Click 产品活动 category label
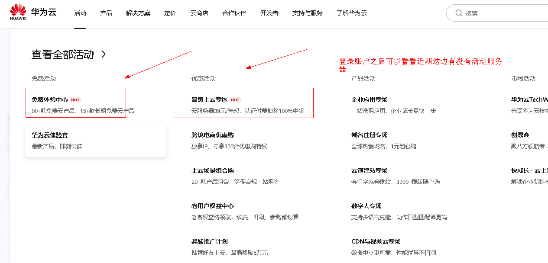The image size is (548, 263). [x=363, y=78]
